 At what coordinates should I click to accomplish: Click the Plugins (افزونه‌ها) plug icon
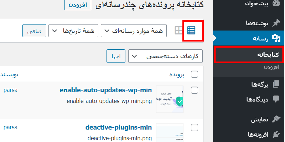tap(276, 135)
